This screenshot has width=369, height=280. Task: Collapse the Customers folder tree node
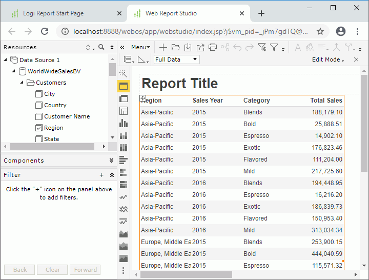tap(22, 83)
